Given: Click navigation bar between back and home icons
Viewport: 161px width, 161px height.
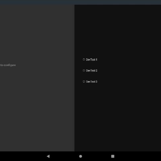Looking at the screenshot, I should [x=64, y=156].
